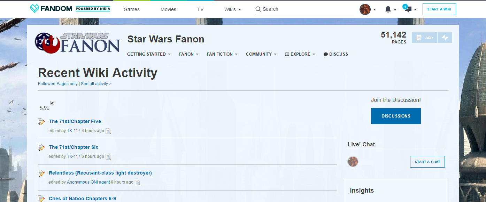Click edit icon beside Cries of Naboo
This screenshot has height=202, width=486.
click(41, 199)
